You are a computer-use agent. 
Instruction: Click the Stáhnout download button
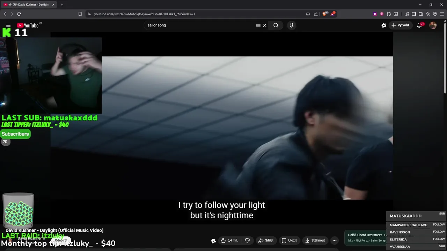tap(315, 241)
